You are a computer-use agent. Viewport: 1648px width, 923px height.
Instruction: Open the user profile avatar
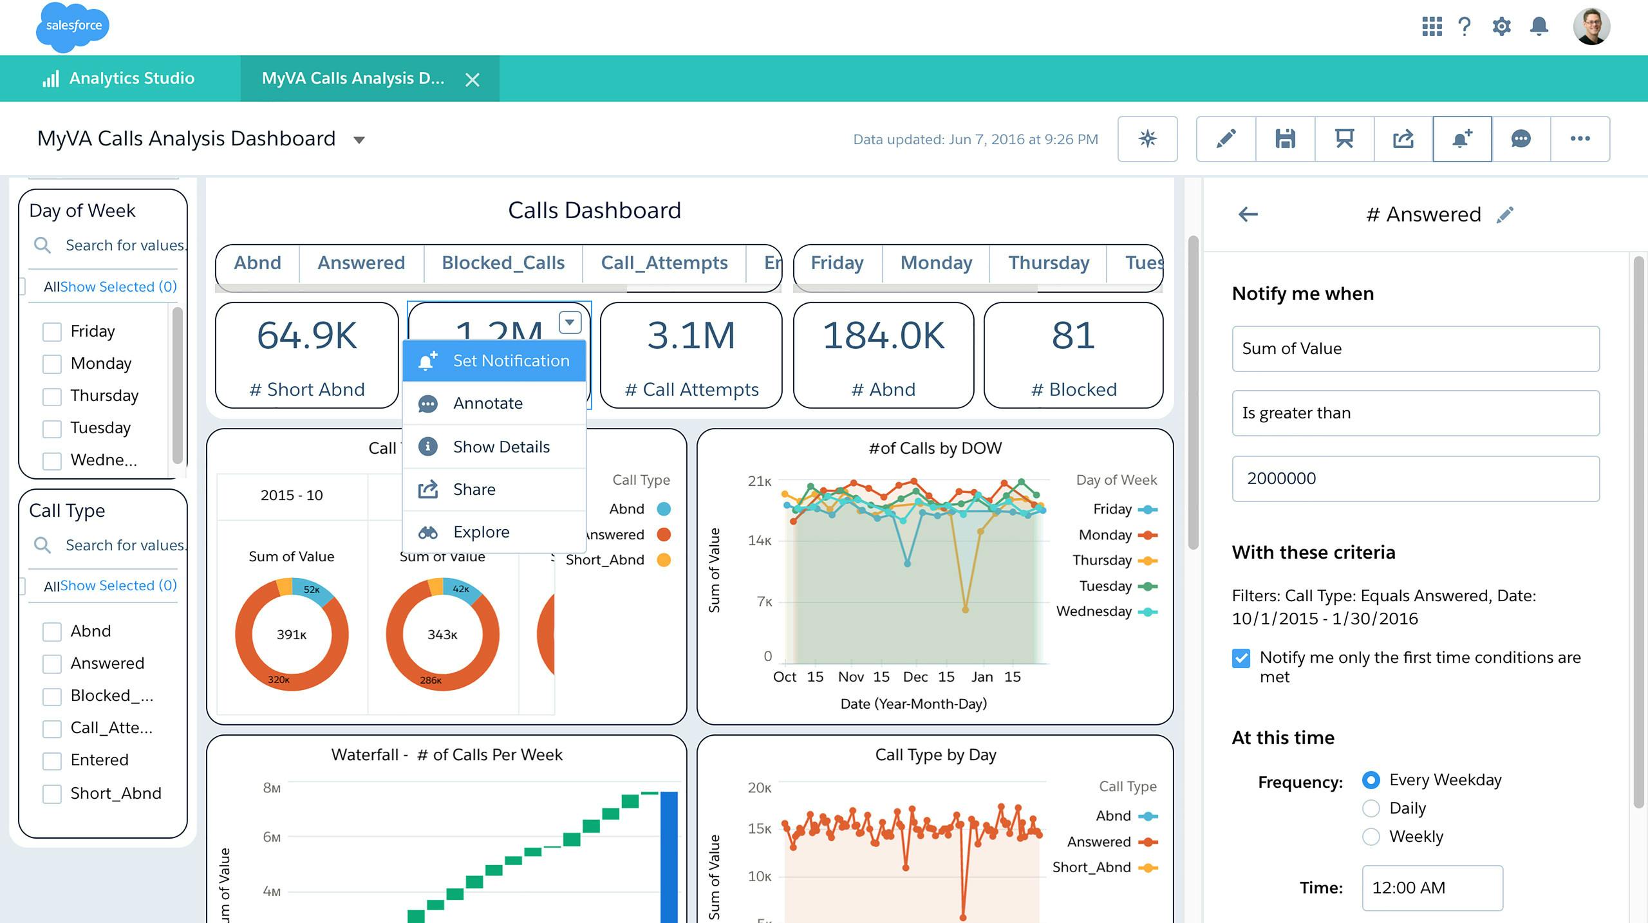[1591, 26]
